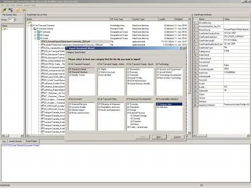Collapse the A1 Air Transport Demand node
Image resolution: width=251 pixels, height=188 pixels.
(x=28, y=25)
